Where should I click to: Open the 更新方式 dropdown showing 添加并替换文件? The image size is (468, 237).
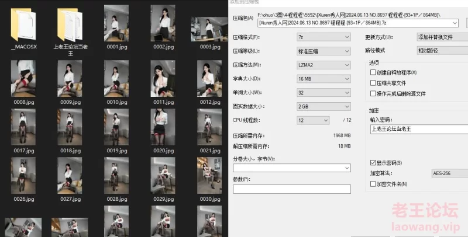(x=442, y=37)
